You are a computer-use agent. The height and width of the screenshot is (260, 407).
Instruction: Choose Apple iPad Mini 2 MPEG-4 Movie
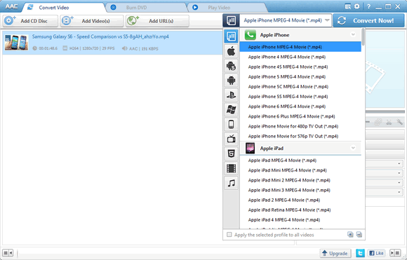click(300, 180)
